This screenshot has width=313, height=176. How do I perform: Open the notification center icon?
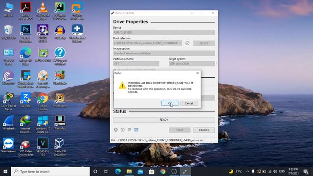[x=306, y=172]
